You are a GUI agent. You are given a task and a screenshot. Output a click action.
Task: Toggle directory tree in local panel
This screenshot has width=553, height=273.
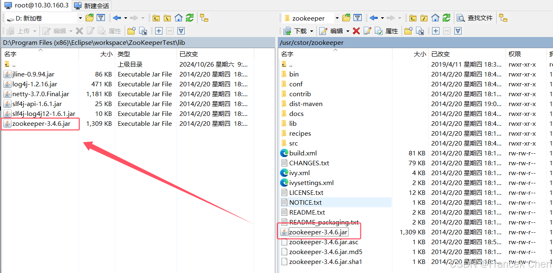tap(204, 18)
